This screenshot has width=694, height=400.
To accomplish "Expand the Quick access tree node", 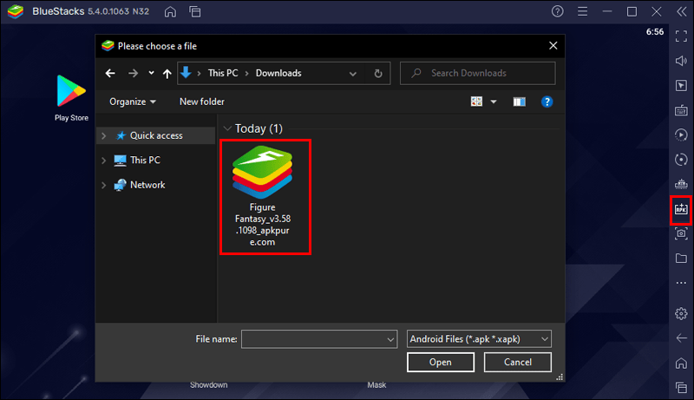I will coord(103,135).
